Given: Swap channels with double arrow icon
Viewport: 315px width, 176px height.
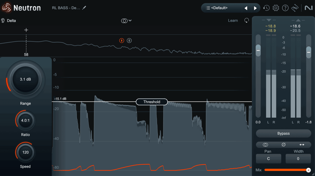Looking at the screenshot, I should (302, 144).
